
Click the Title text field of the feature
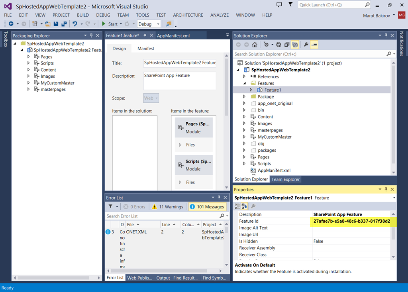tap(180, 63)
